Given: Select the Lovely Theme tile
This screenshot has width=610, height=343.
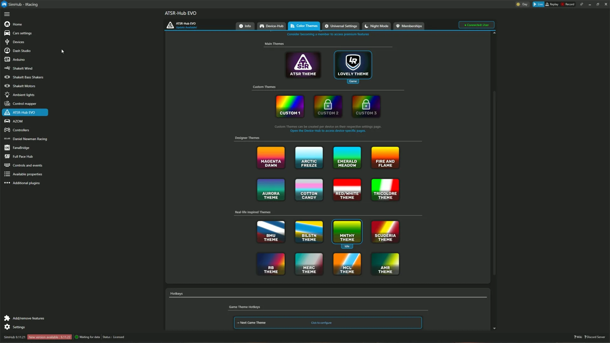Looking at the screenshot, I should (x=353, y=65).
